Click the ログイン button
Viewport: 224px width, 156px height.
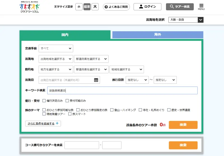pos(148,7)
